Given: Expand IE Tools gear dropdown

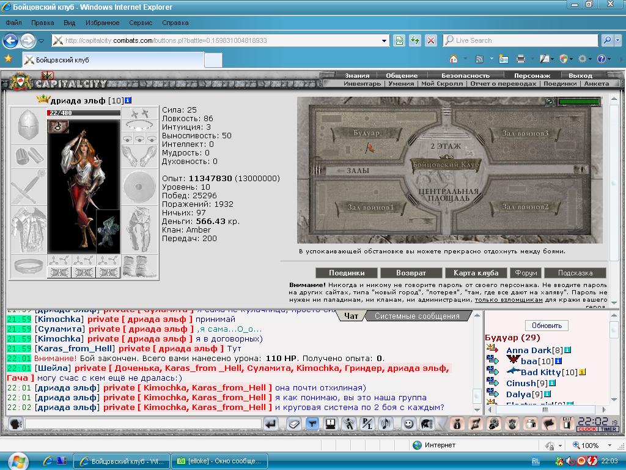Looking at the screenshot, I should pos(591,59).
